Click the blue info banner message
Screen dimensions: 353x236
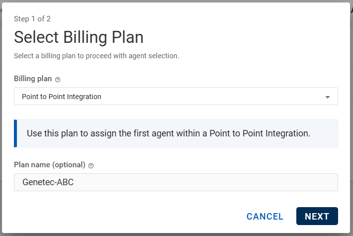pos(169,133)
